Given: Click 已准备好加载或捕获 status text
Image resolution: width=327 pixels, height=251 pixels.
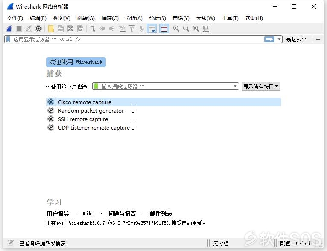Looking at the screenshot, I should pos(43,243).
